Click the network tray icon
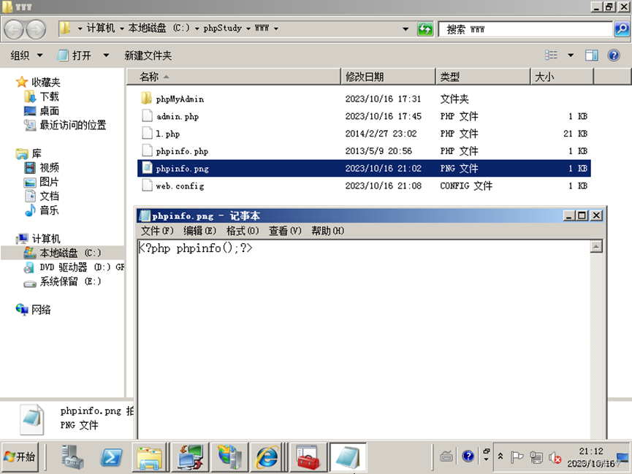 (x=536, y=457)
